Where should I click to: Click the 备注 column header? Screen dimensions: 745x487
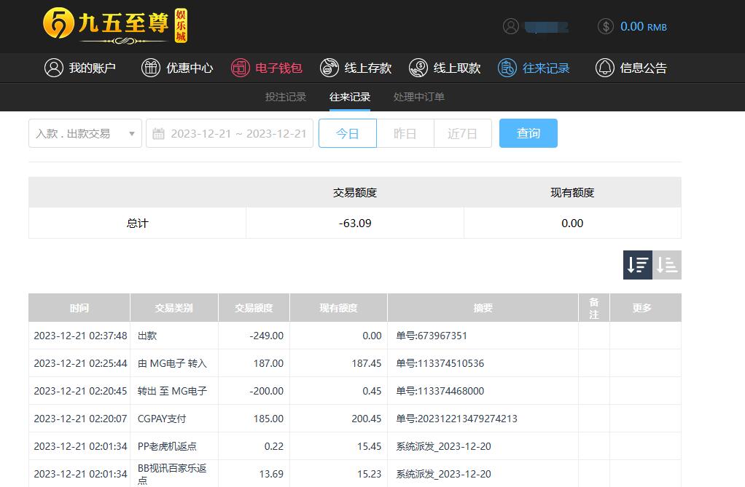(x=594, y=308)
